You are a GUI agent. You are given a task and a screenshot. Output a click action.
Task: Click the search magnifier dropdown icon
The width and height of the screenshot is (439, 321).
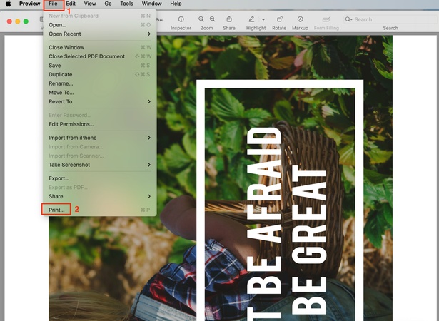pyautogui.click(x=348, y=19)
